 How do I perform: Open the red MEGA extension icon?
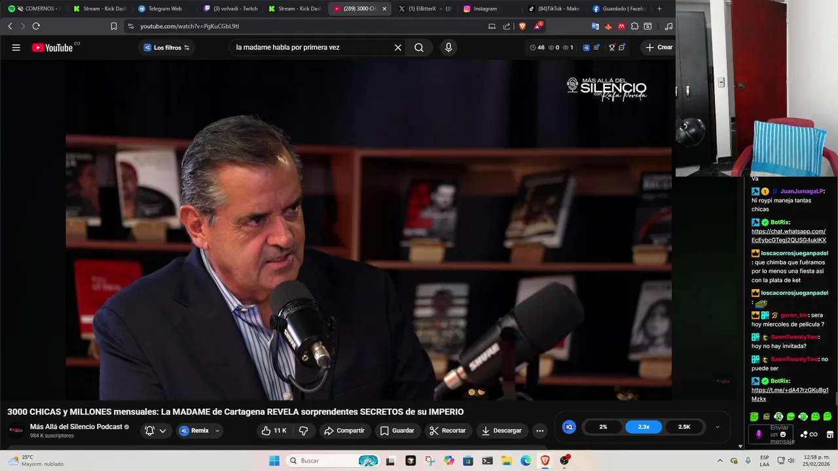tap(621, 26)
